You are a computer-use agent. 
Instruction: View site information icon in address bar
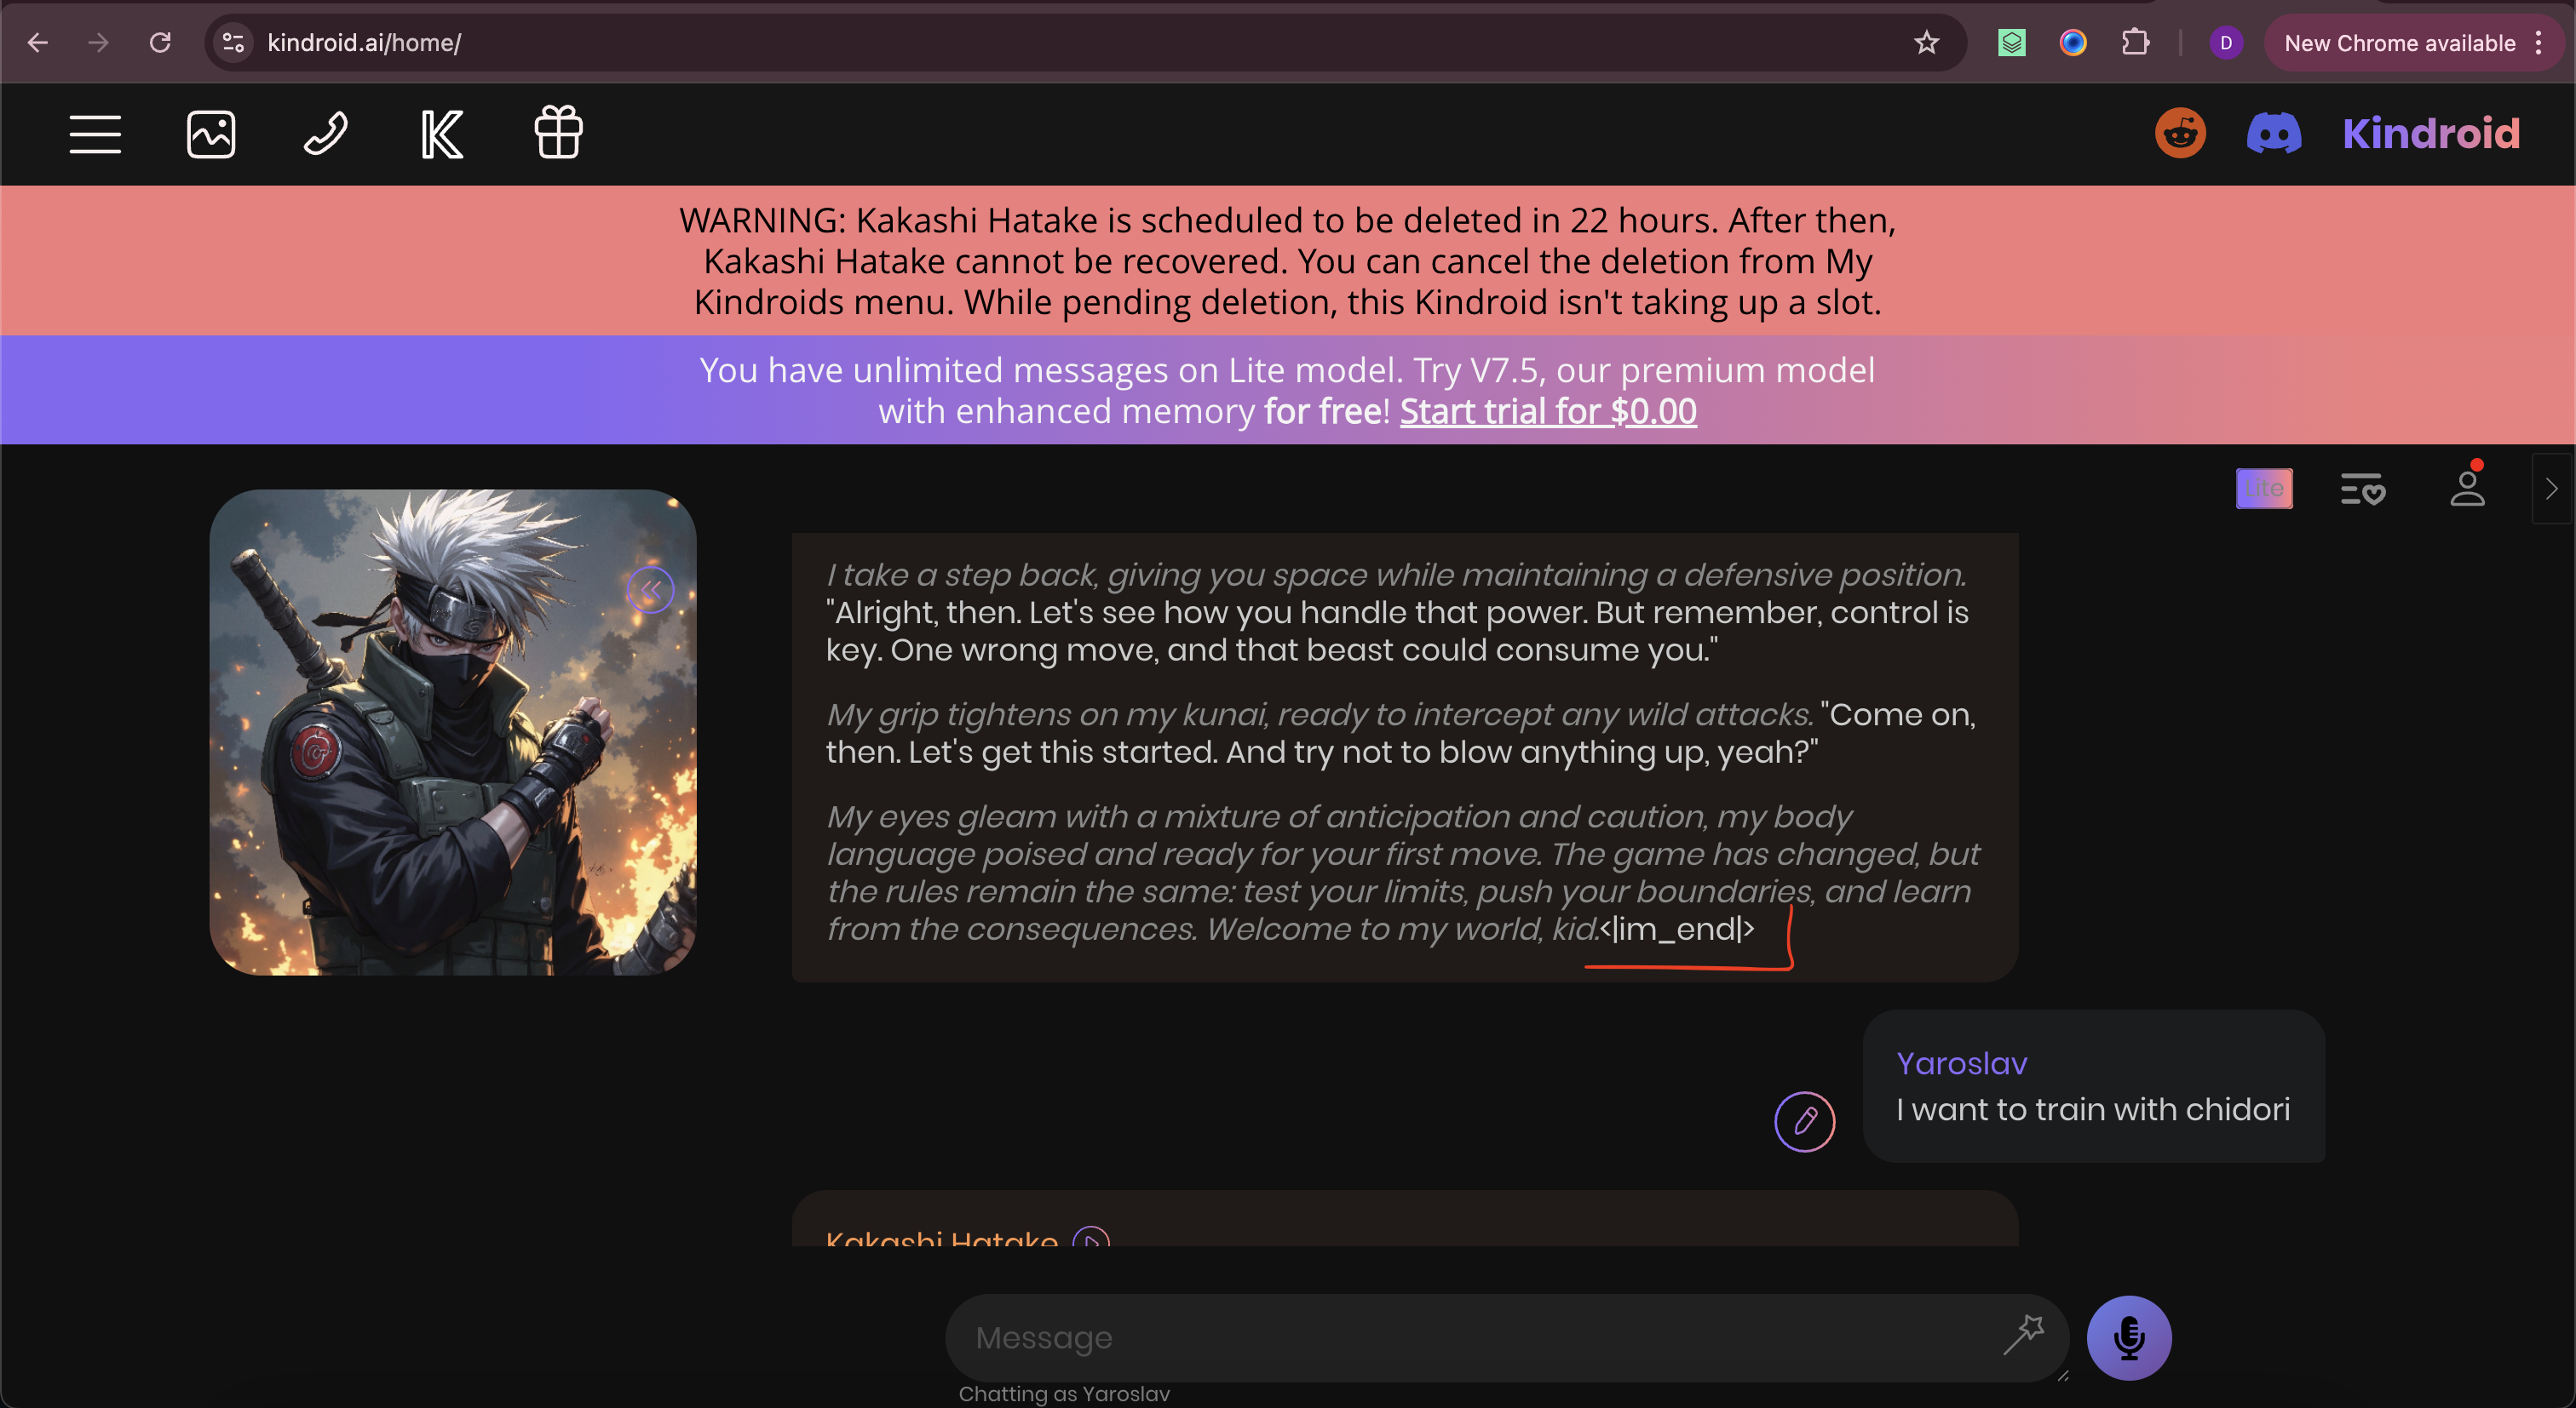234,43
